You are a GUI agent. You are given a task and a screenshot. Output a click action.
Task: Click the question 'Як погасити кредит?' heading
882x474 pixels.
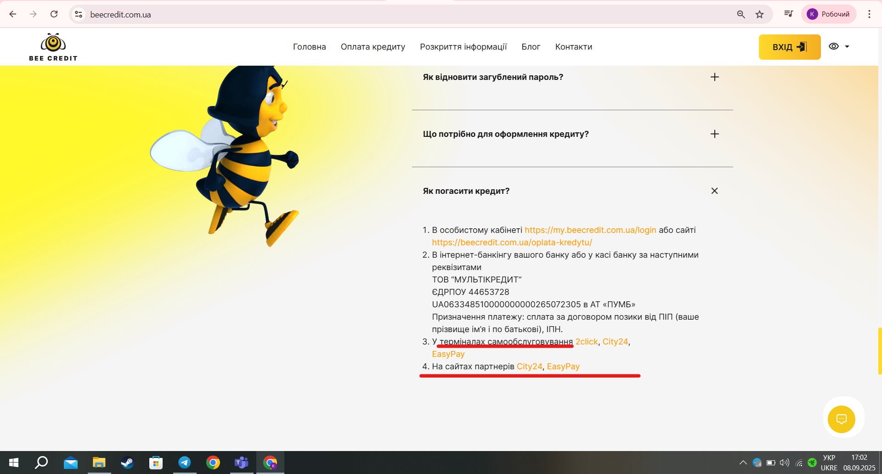click(x=466, y=191)
